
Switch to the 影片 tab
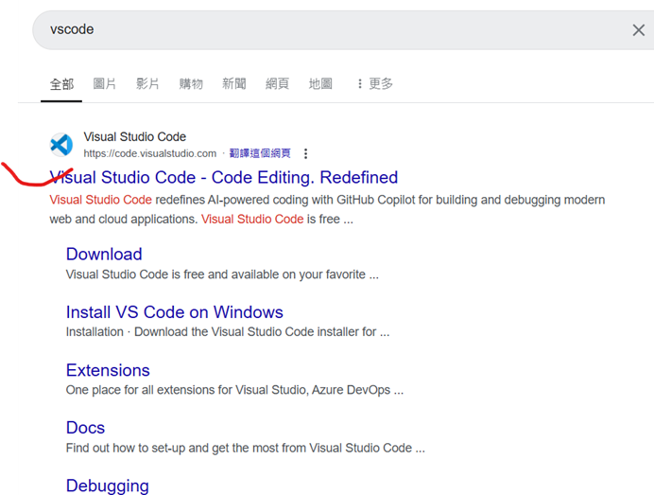coord(147,83)
